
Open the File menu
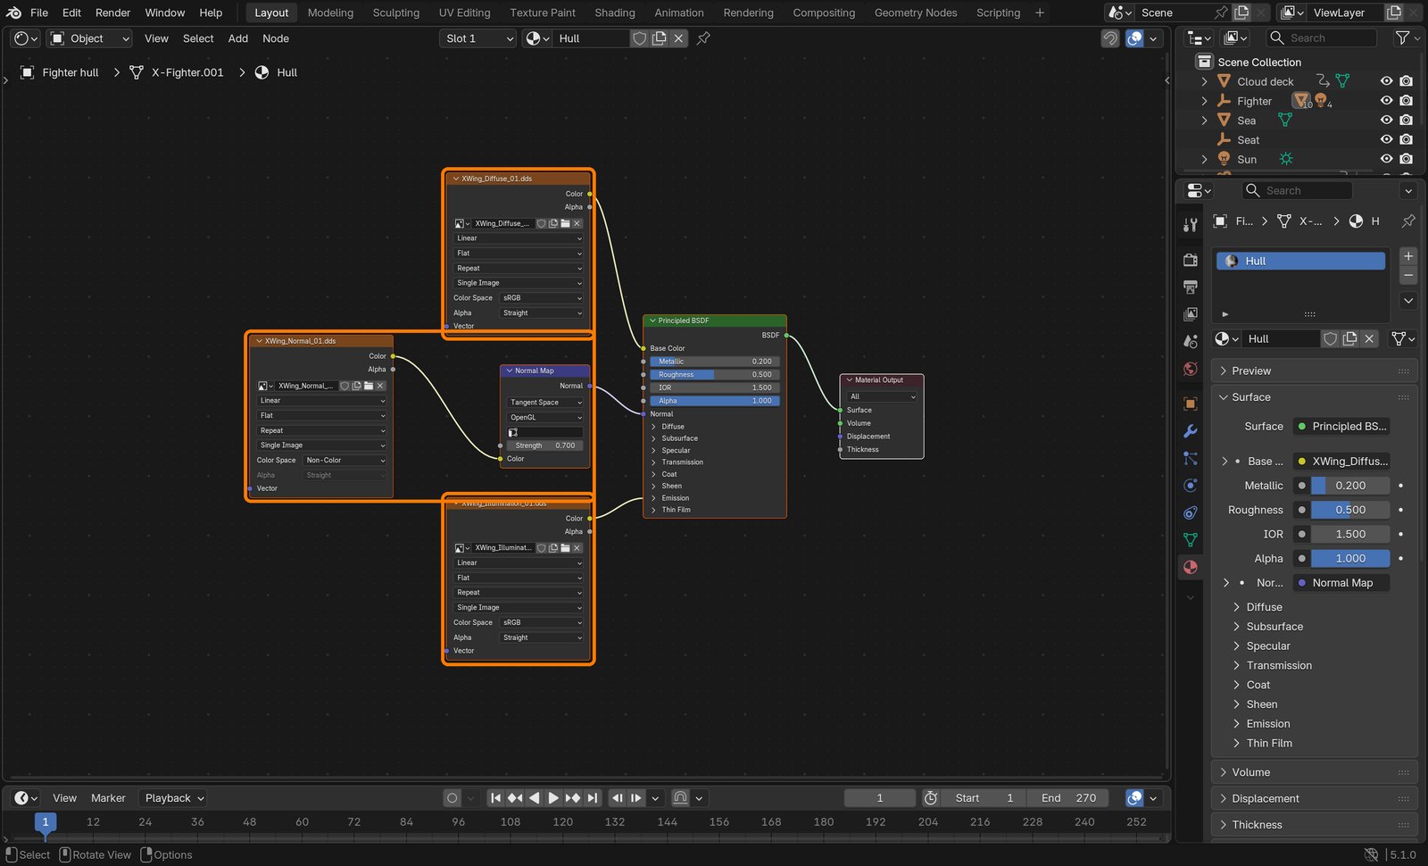(x=39, y=12)
